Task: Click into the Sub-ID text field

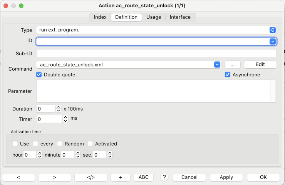Action: pos(156,53)
